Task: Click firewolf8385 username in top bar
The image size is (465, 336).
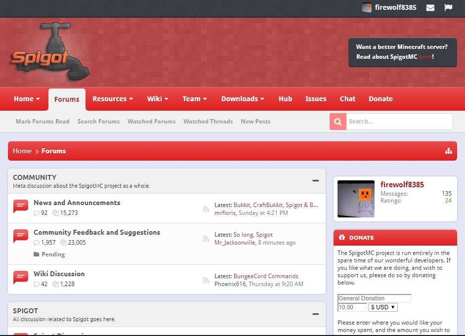Action: click(396, 7)
